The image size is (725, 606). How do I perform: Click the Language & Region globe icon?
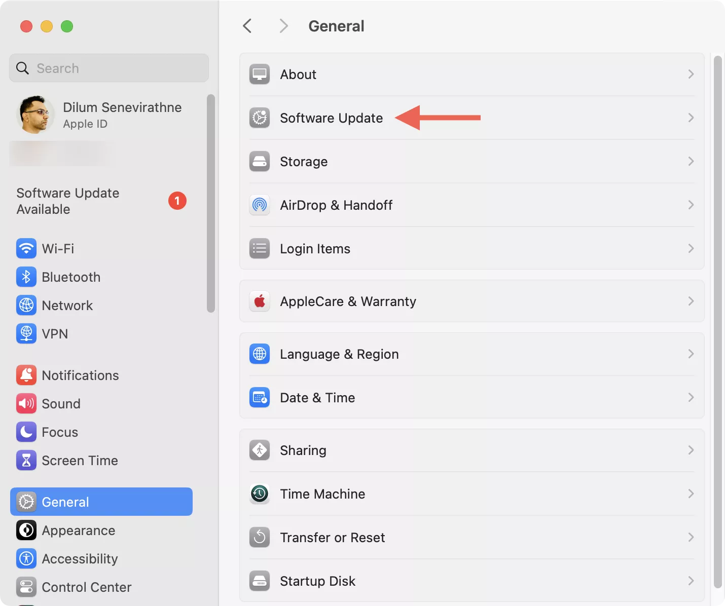(260, 354)
